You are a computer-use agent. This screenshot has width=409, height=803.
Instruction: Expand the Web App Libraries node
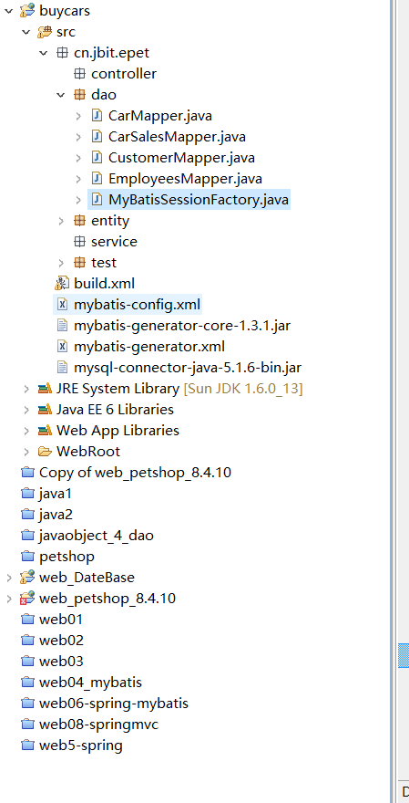pos(26,431)
